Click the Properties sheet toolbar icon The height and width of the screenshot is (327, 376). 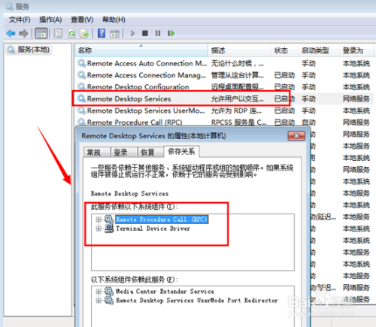(x=58, y=33)
